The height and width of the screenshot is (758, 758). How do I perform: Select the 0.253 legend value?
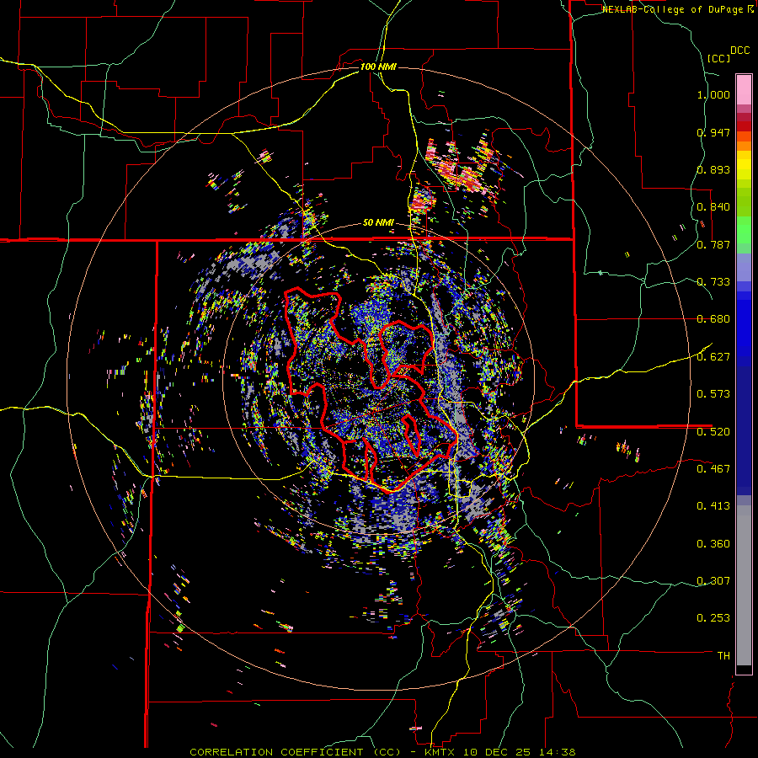coord(713,618)
